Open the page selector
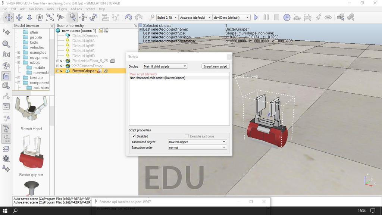Viewport: 382px width, 215px height. (340, 17)
